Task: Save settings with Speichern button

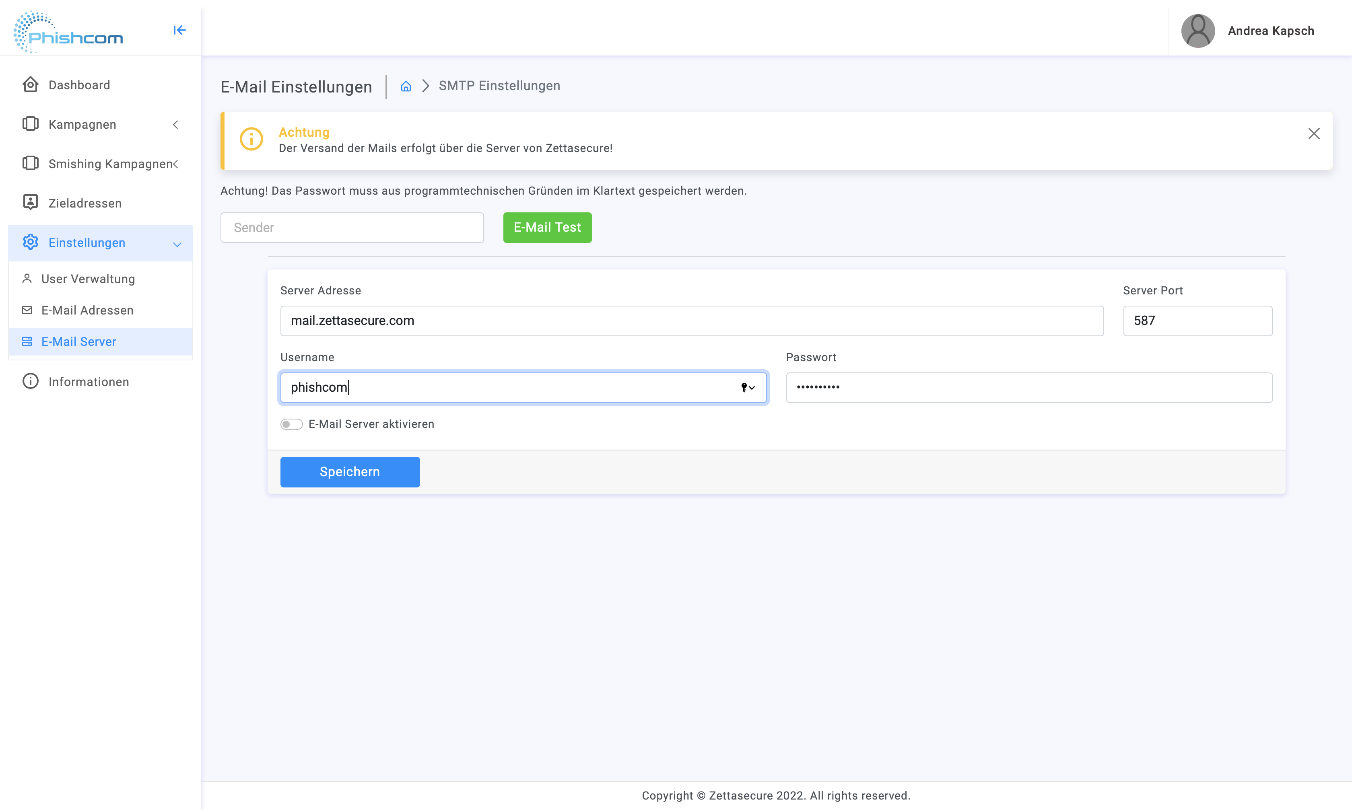Action: pos(349,472)
